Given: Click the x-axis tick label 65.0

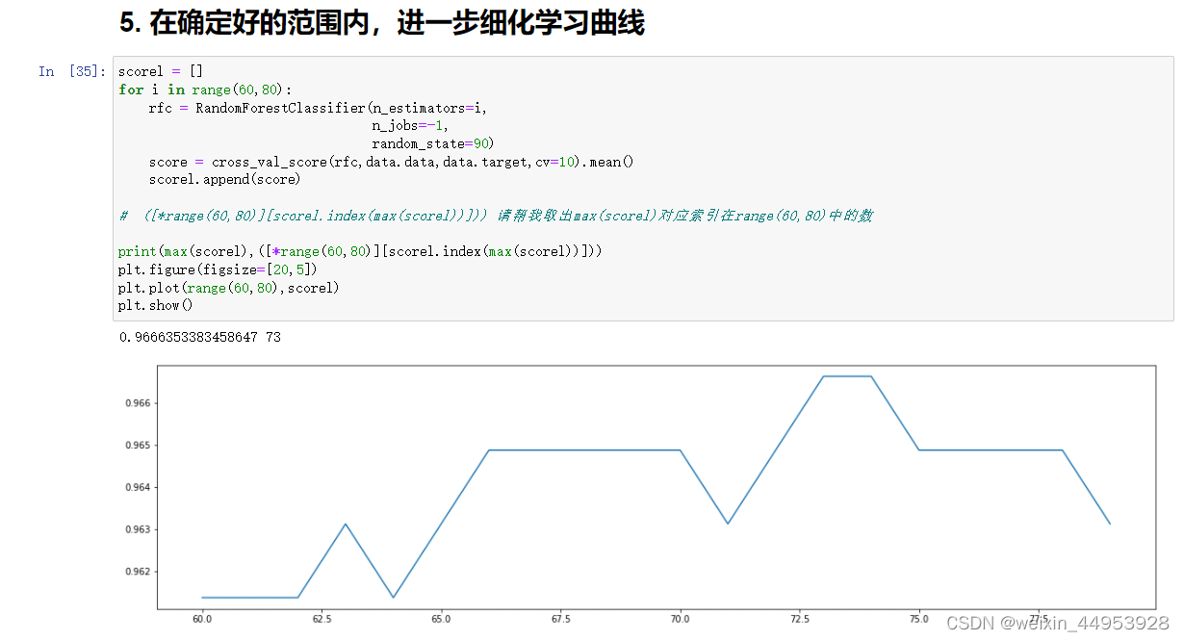Looking at the screenshot, I should [441, 619].
